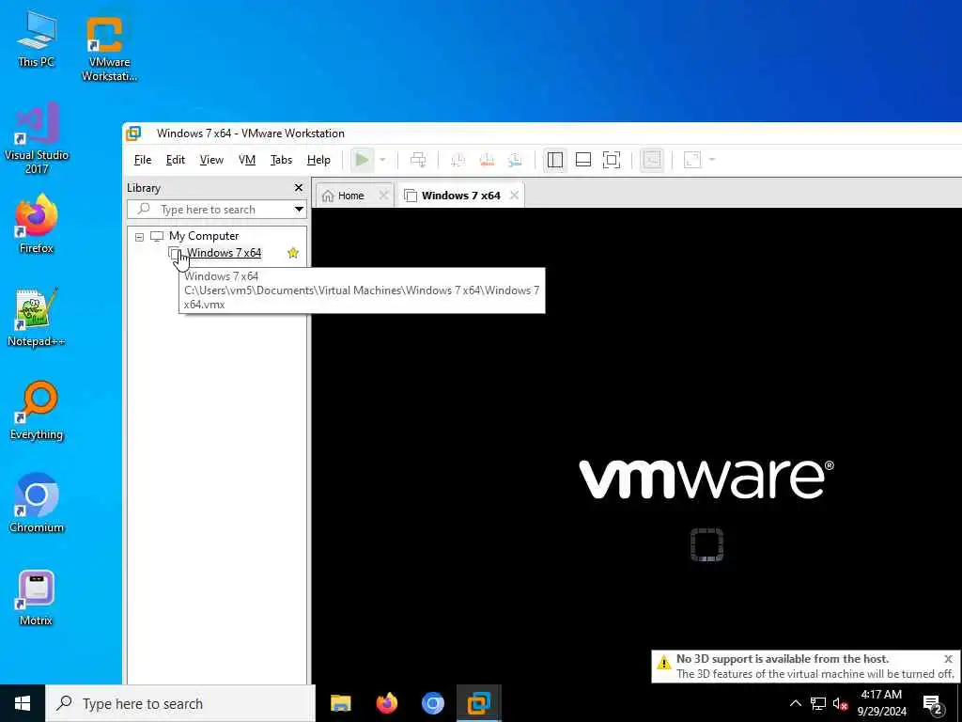The width and height of the screenshot is (962, 722).
Task: Open the Snapshot Manager toolbar icon
Action: pyautogui.click(x=515, y=160)
